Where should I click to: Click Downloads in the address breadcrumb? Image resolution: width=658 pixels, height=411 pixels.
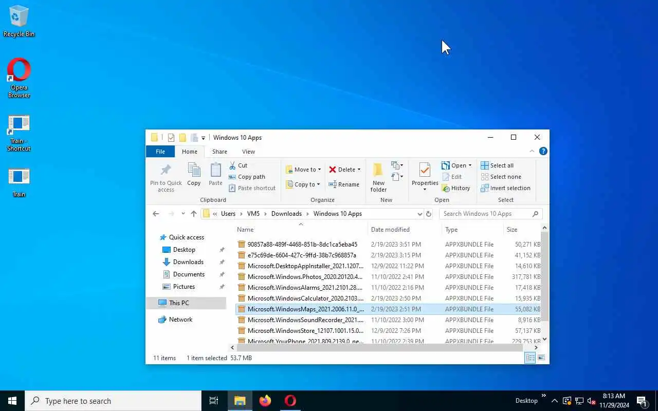(x=286, y=214)
